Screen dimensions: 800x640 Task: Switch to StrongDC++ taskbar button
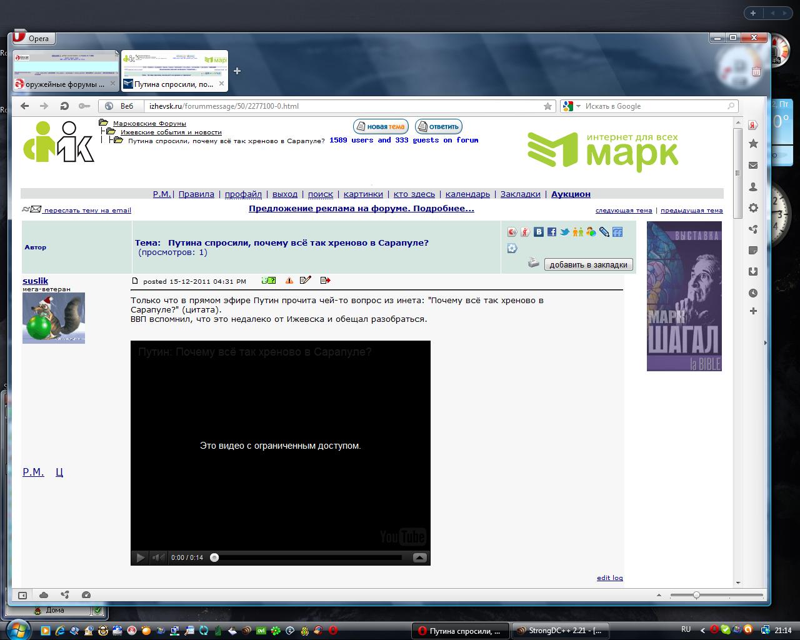coord(559,631)
